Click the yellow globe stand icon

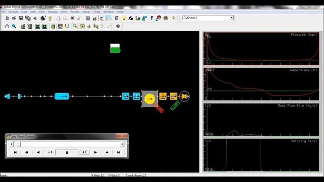(x=50, y=18)
